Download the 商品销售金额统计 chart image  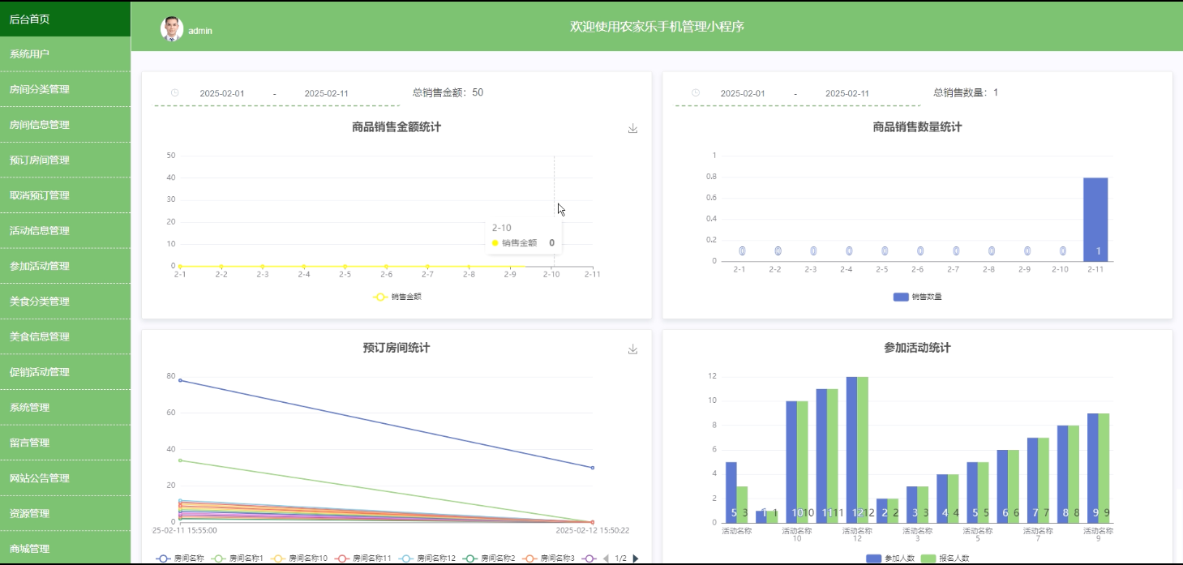(x=633, y=128)
